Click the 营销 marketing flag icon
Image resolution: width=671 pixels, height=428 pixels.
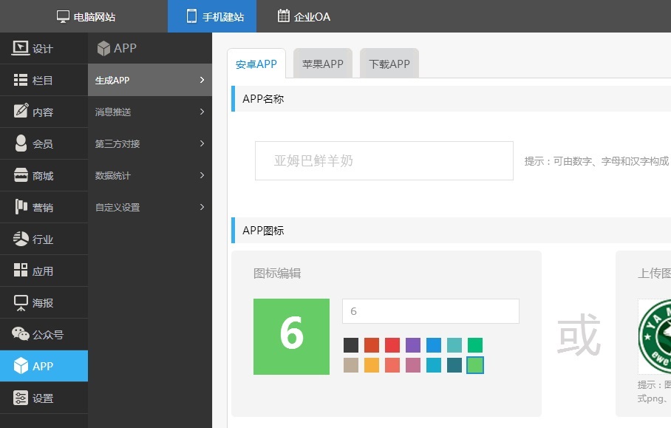point(21,208)
